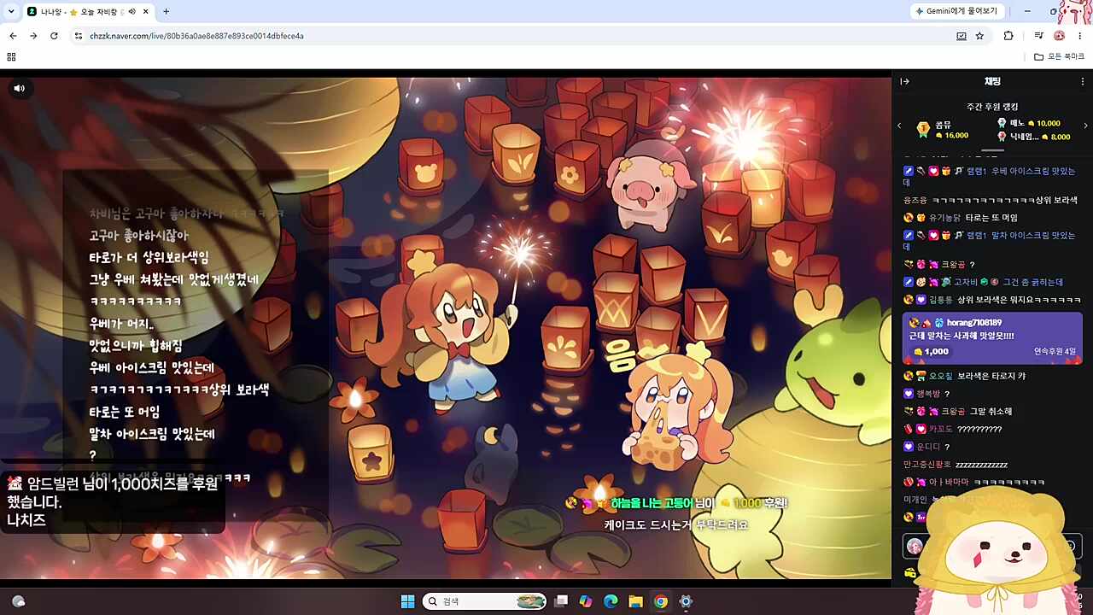
Task: Click username 고자비 in chat
Action: pos(966,282)
